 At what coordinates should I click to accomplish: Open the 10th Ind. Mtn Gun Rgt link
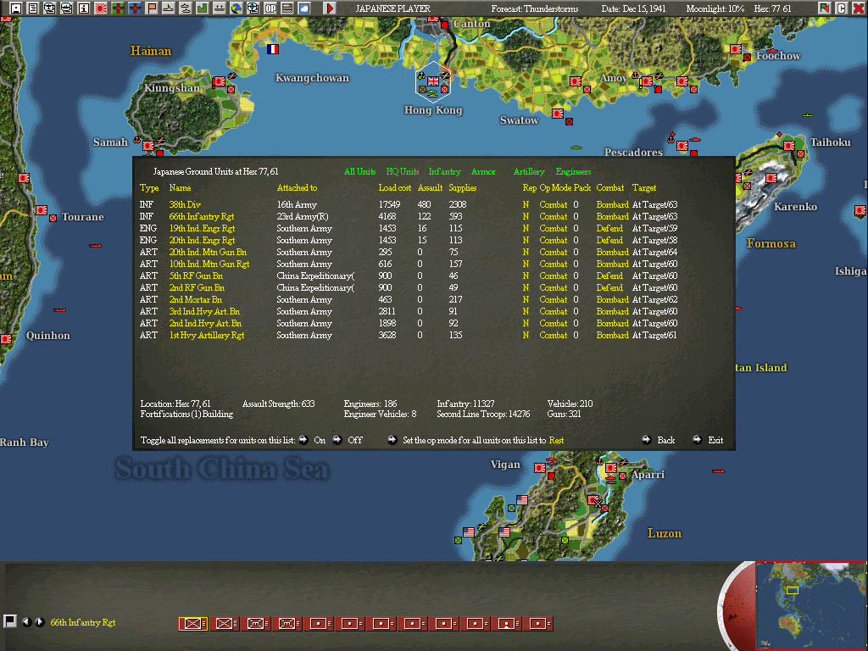point(209,264)
